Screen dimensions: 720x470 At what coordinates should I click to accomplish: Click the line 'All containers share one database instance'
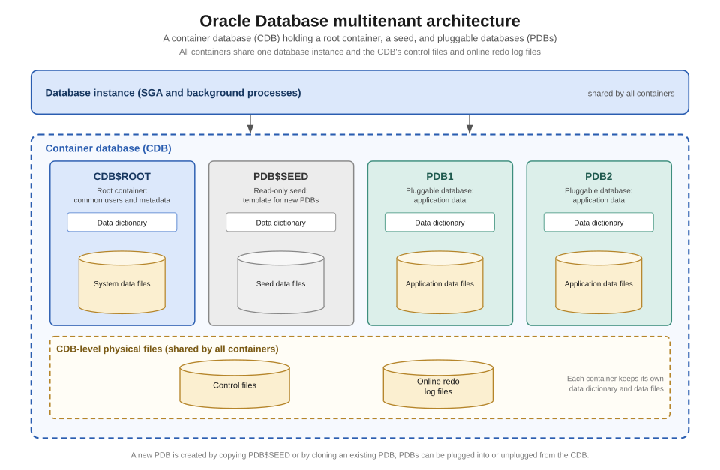coord(360,52)
